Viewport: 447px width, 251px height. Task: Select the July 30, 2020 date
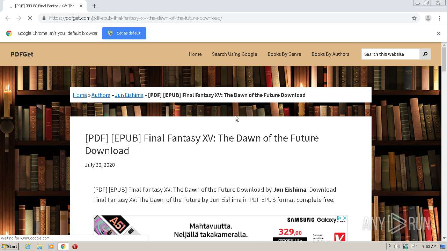100,165
